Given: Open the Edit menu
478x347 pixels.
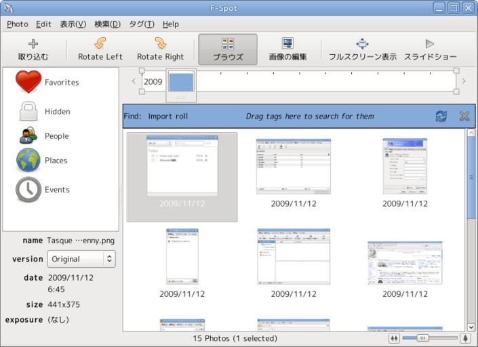Looking at the screenshot, I should click(x=43, y=24).
